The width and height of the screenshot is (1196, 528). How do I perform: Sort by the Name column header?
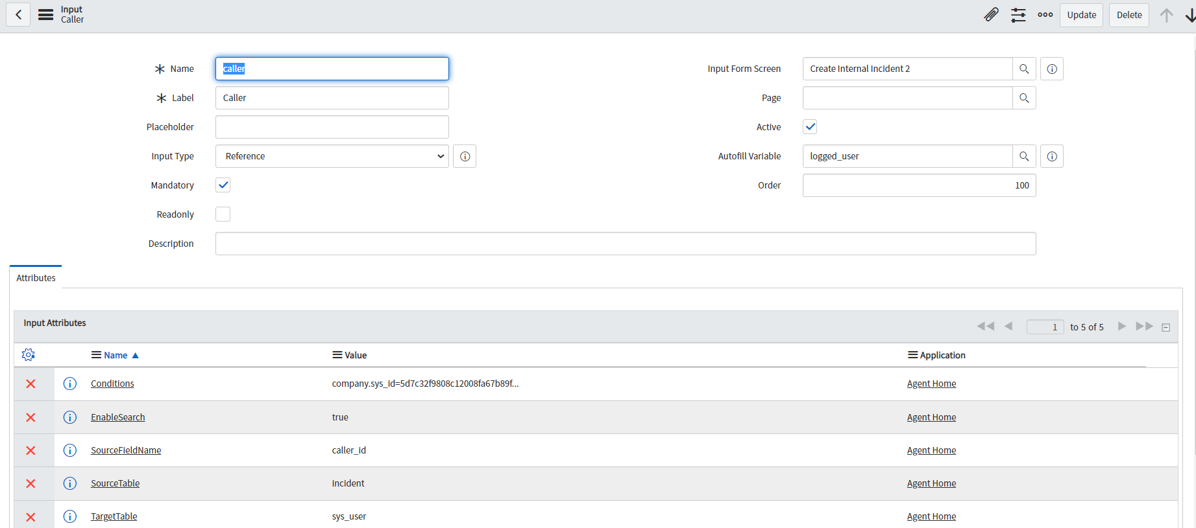116,355
